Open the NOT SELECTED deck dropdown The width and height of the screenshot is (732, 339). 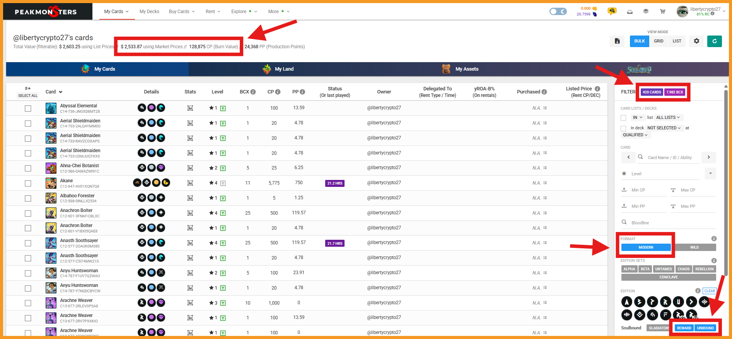pos(664,128)
